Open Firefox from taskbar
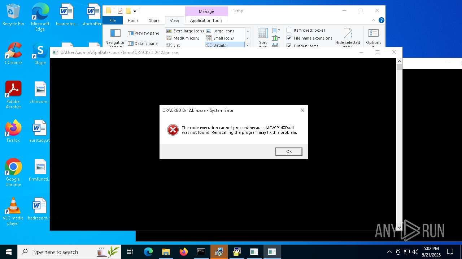This screenshot has width=462, height=259. (183, 252)
